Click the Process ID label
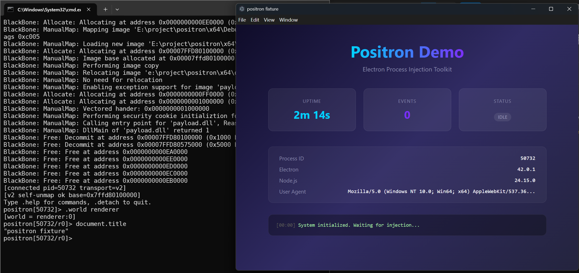 [x=291, y=159]
